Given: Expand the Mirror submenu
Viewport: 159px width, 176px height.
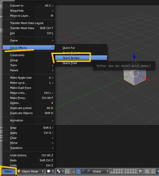Looking at the screenshot, I should pyautogui.click(x=29, y=143).
